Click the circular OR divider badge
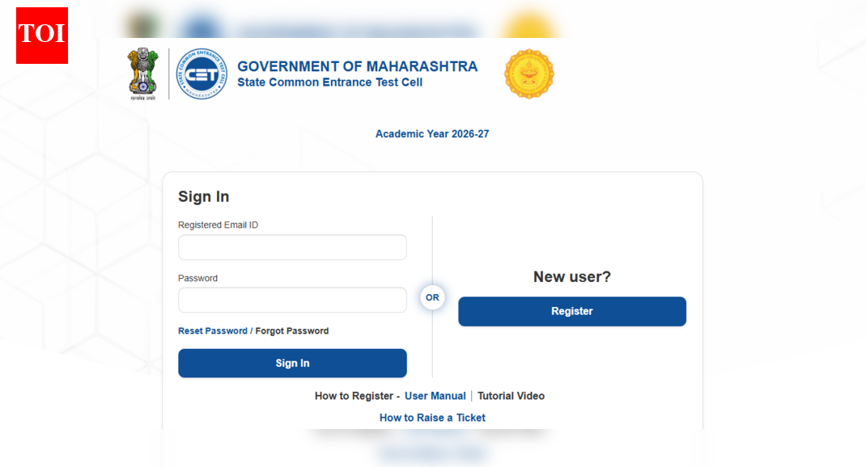Viewport: 866px width, 467px height. pyautogui.click(x=432, y=297)
